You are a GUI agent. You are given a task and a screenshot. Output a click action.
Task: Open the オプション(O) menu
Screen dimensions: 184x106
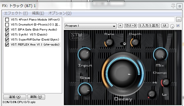60,13
